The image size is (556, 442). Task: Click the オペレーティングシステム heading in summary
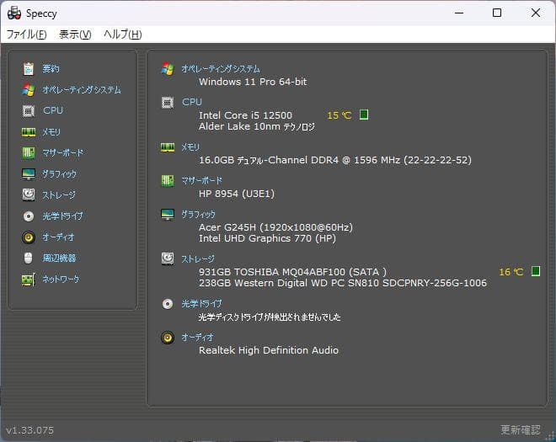coord(221,69)
